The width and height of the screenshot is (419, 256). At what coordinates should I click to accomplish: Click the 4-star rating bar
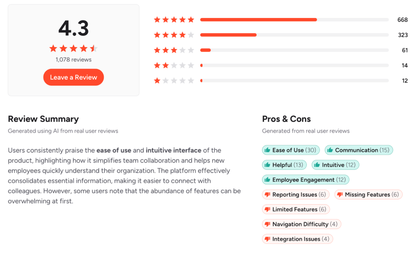[294, 35]
